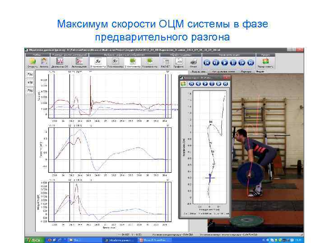This screenshot has height=243, width=325.
Task: Close the trajectory popup window
Action: coord(226,77)
